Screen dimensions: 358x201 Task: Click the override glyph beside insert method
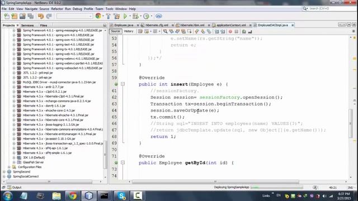point(116,84)
